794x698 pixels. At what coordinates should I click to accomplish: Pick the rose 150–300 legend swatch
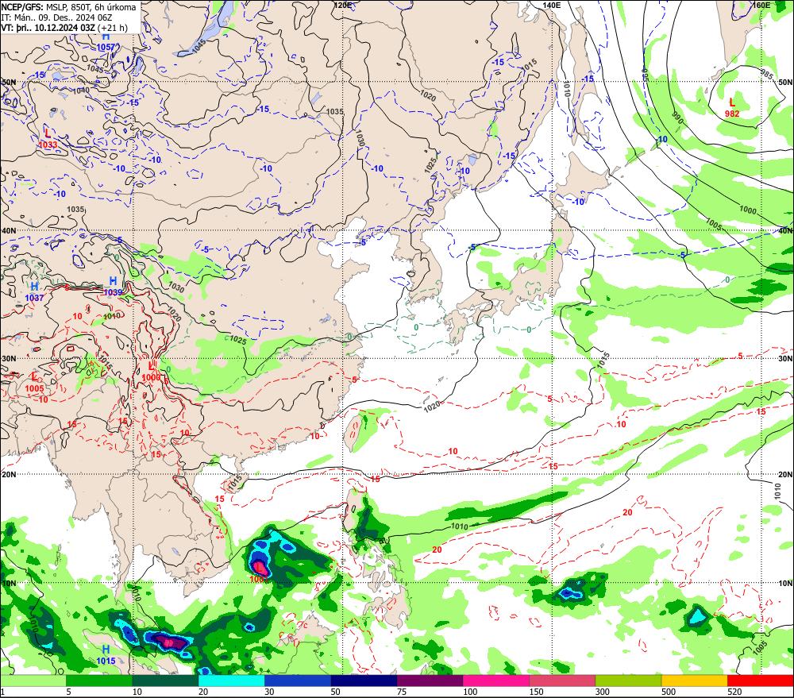coord(562,681)
